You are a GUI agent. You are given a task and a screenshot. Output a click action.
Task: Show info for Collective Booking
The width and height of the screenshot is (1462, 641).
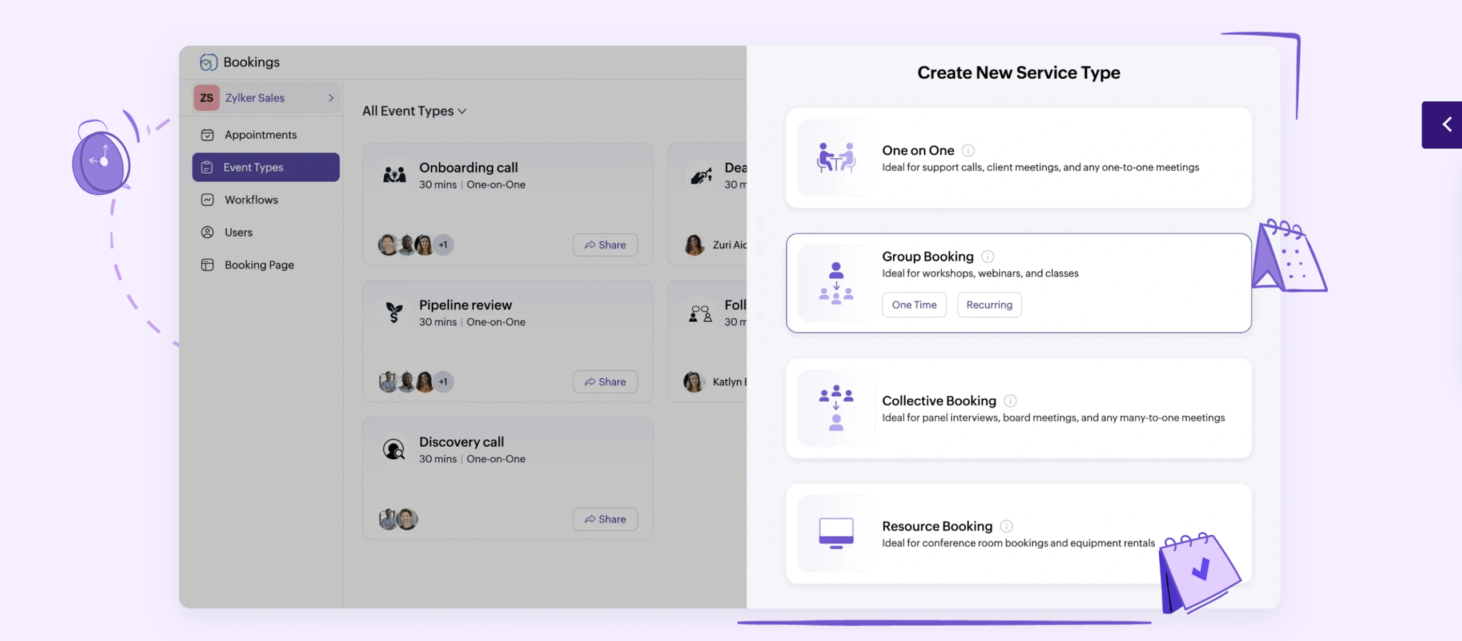coord(1010,400)
